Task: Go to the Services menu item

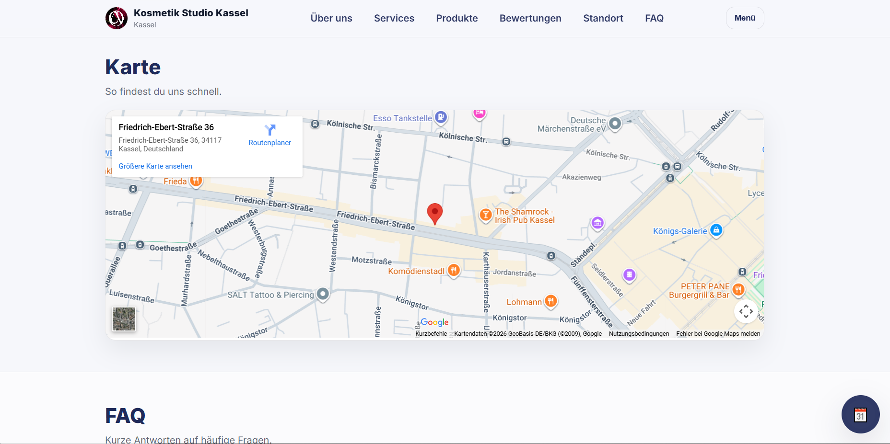Action: [394, 18]
